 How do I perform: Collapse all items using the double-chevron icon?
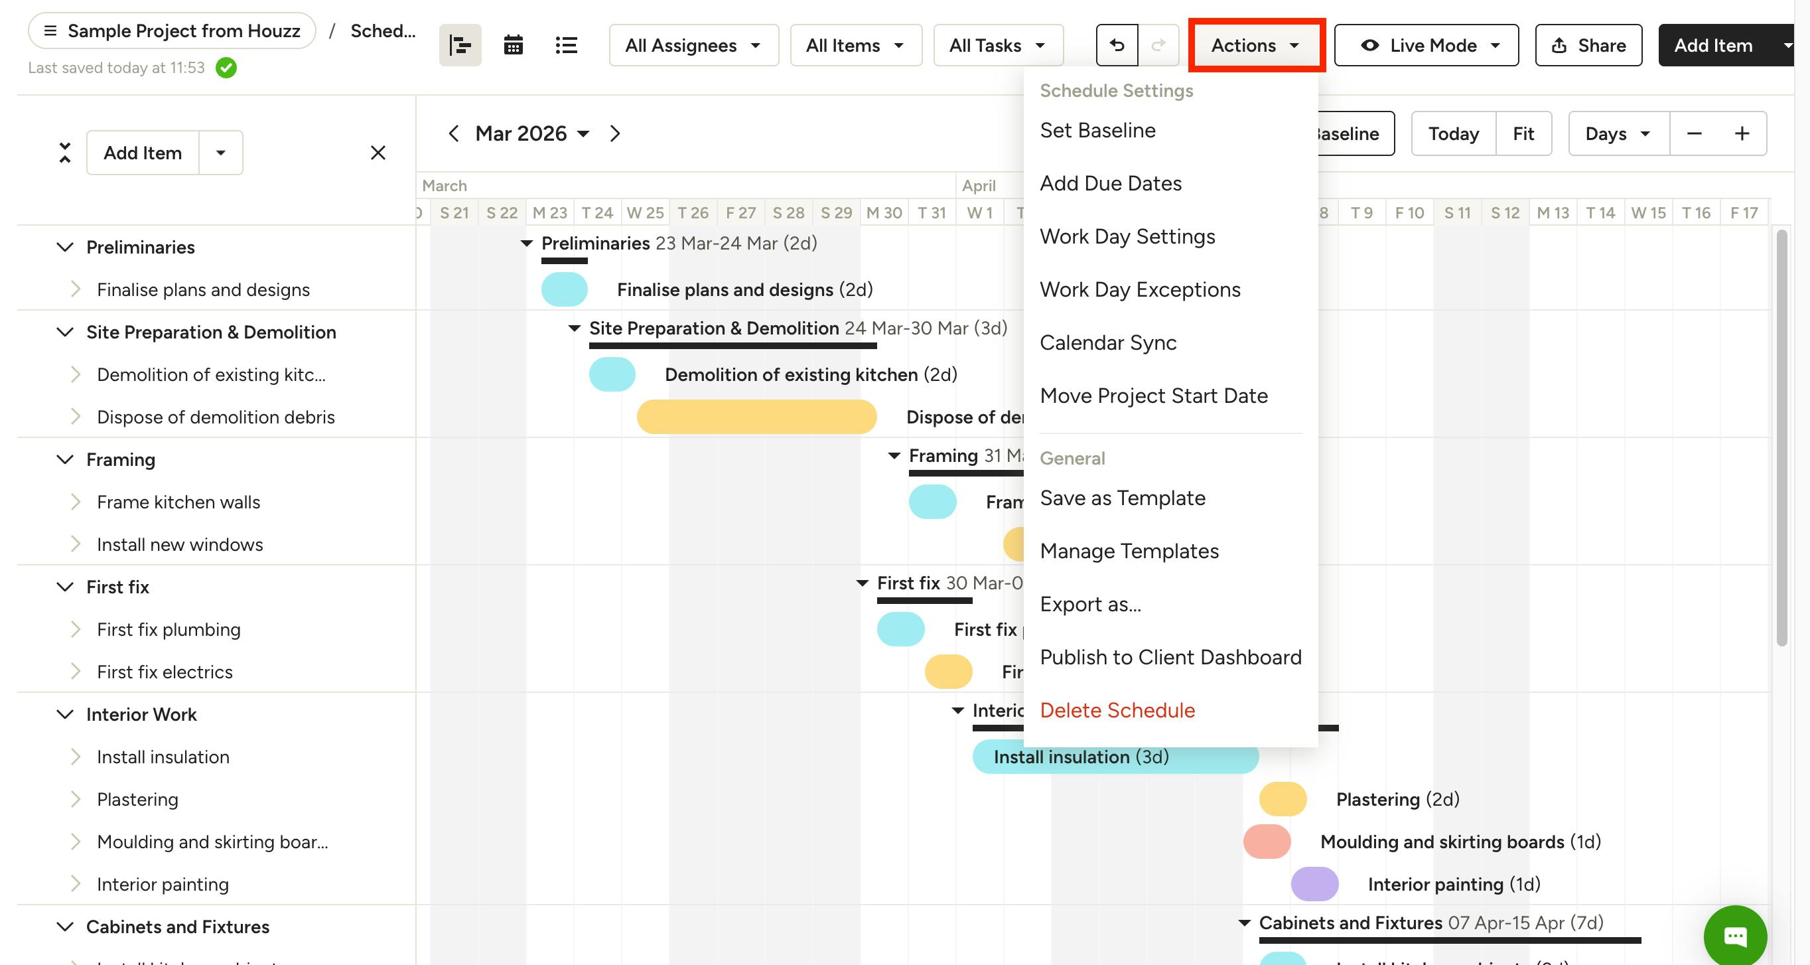[64, 153]
